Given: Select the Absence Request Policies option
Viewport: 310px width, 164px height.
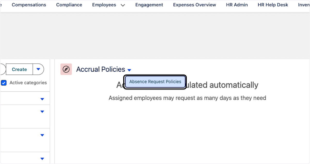Looking at the screenshot, I should pyautogui.click(x=155, y=81).
